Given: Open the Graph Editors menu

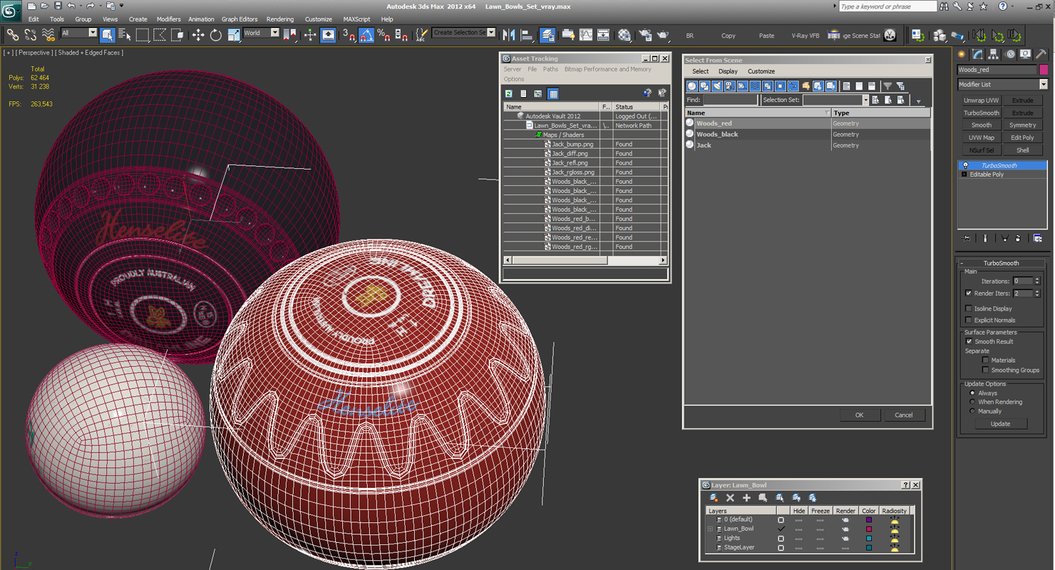Looking at the screenshot, I should coord(240,19).
